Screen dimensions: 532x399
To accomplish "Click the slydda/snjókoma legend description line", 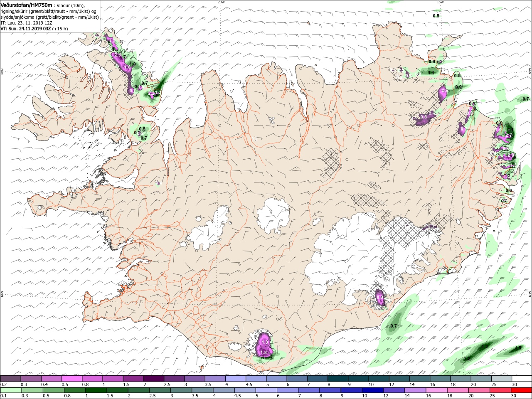I will pos(49,17).
